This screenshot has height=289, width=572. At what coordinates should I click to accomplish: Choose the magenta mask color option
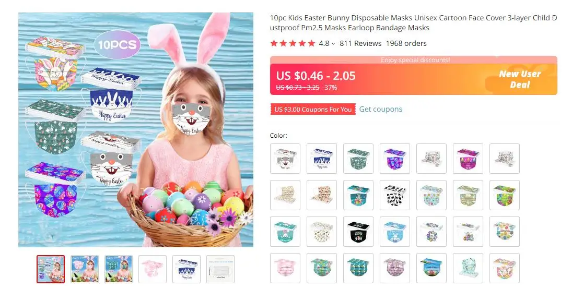[x=468, y=159]
